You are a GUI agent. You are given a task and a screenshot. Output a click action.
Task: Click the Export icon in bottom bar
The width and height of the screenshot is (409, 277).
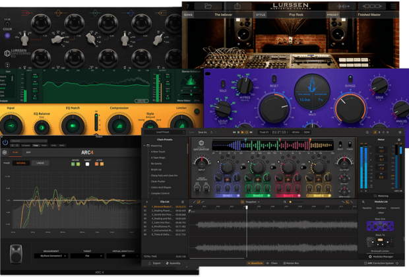[150, 263]
